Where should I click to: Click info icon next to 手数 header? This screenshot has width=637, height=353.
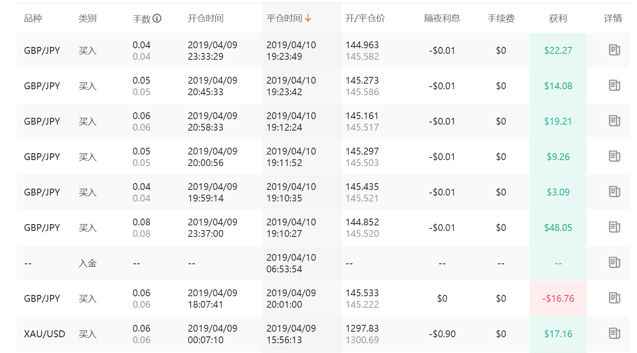(x=157, y=18)
